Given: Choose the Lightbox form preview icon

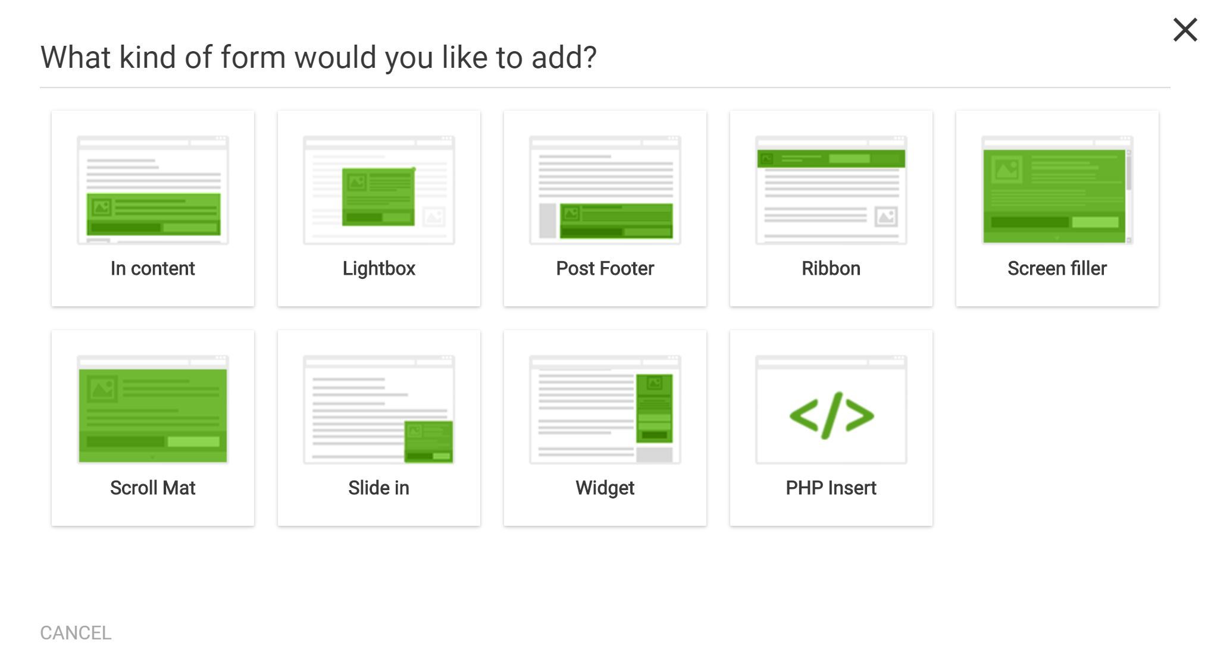Looking at the screenshot, I should (x=379, y=190).
